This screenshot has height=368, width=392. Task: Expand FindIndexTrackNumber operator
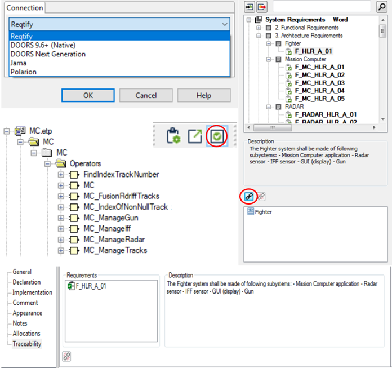click(61, 175)
